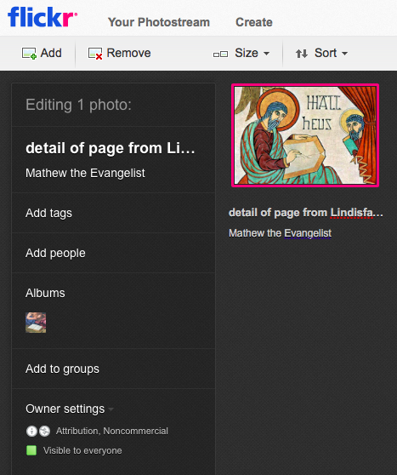The width and height of the screenshot is (397, 475).
Task: Click the Remove label in the toolbar
Action: pos(128,53)
